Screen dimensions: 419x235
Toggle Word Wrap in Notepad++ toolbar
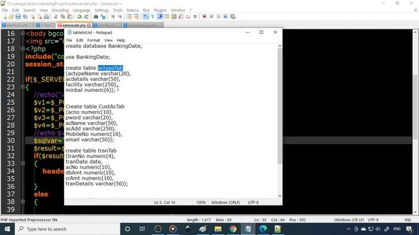tap(145, 16)
